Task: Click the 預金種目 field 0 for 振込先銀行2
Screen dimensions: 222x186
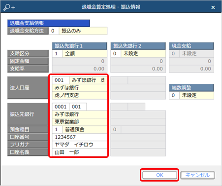Action: coord(116,130)
